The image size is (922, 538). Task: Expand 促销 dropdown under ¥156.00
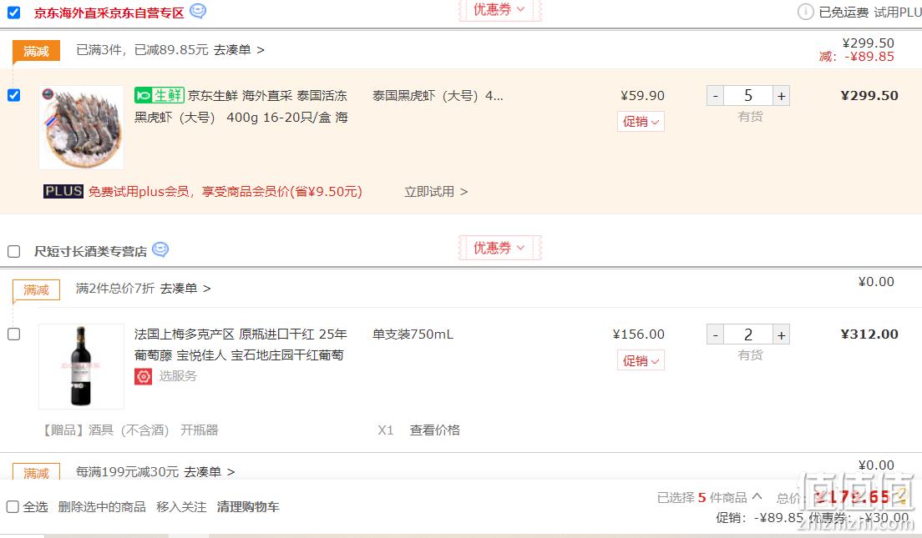(641, 360)
